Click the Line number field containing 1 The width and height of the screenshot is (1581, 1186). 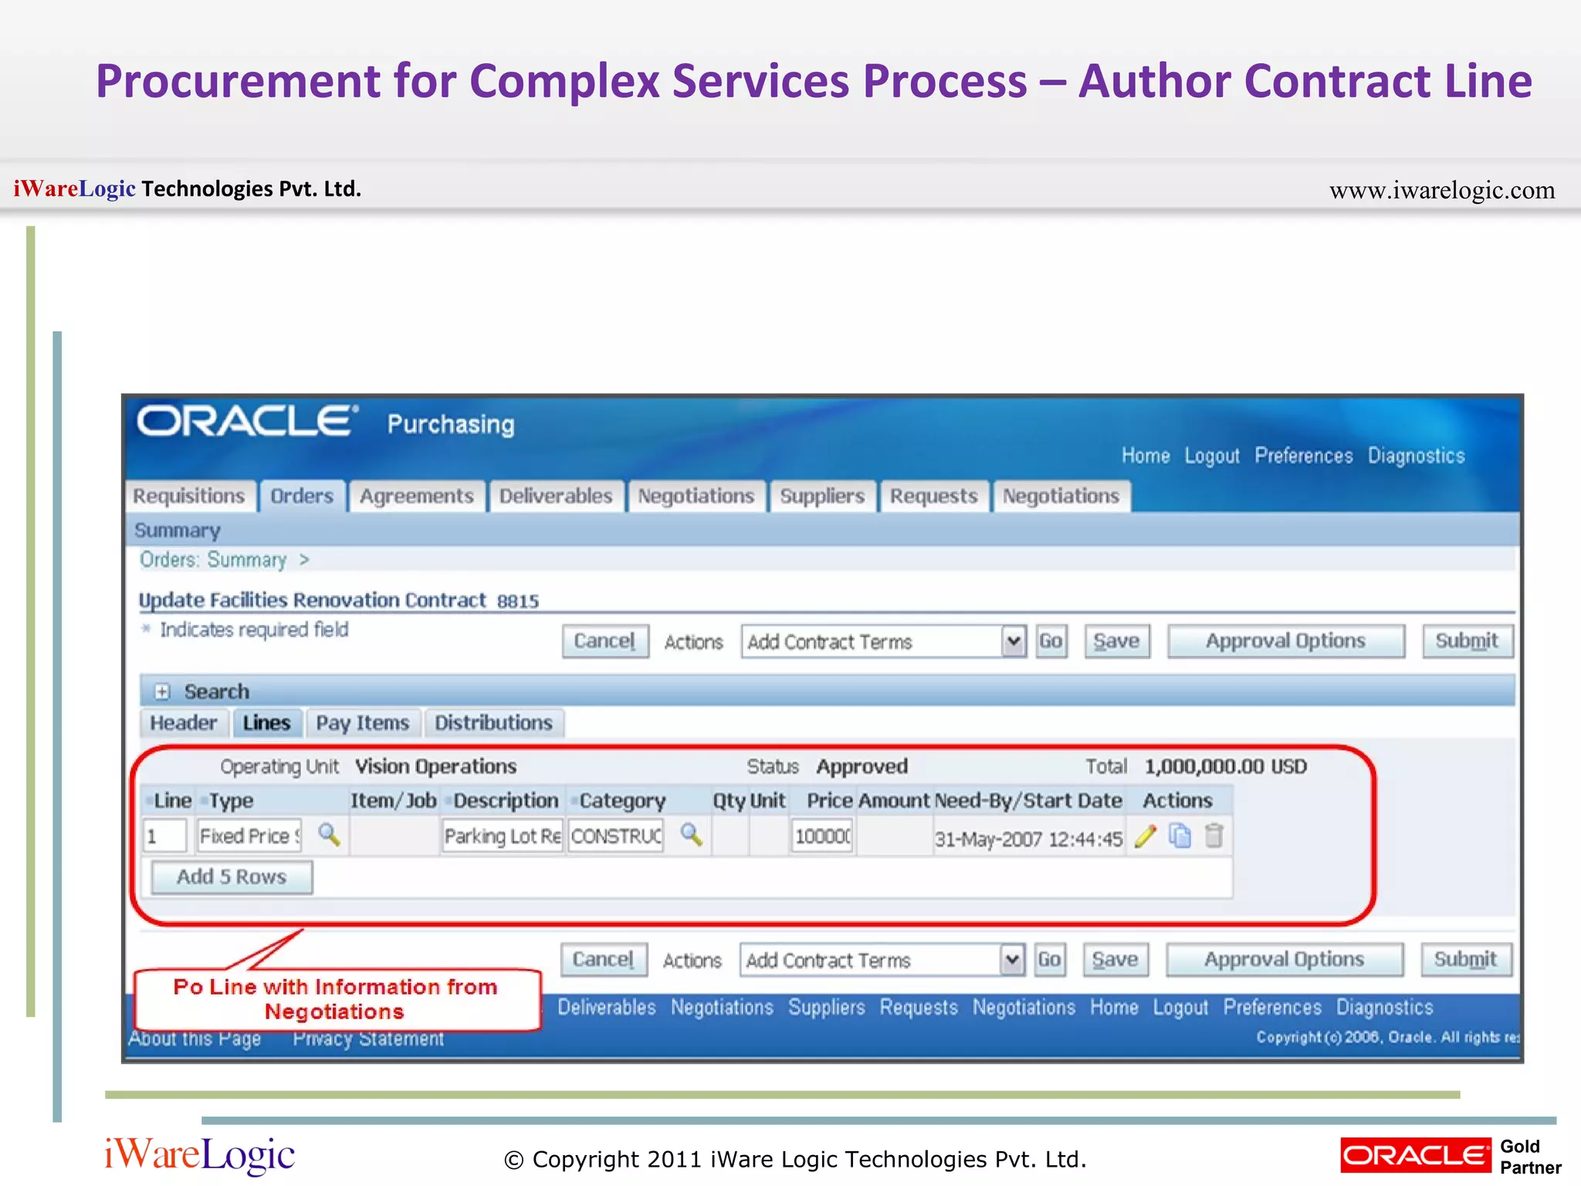[x=165, y=836]
